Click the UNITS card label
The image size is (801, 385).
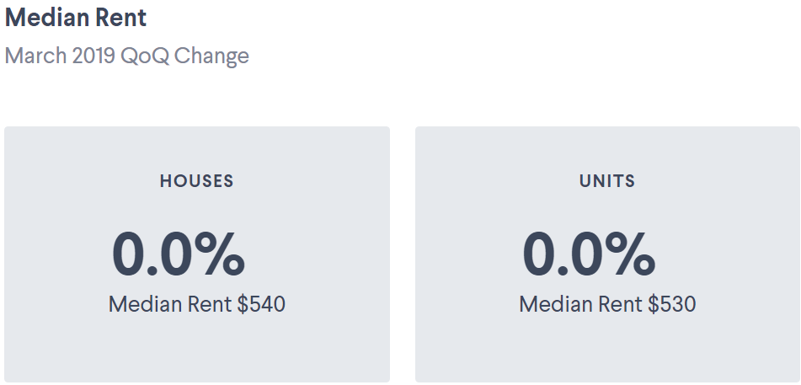[607, 181]
